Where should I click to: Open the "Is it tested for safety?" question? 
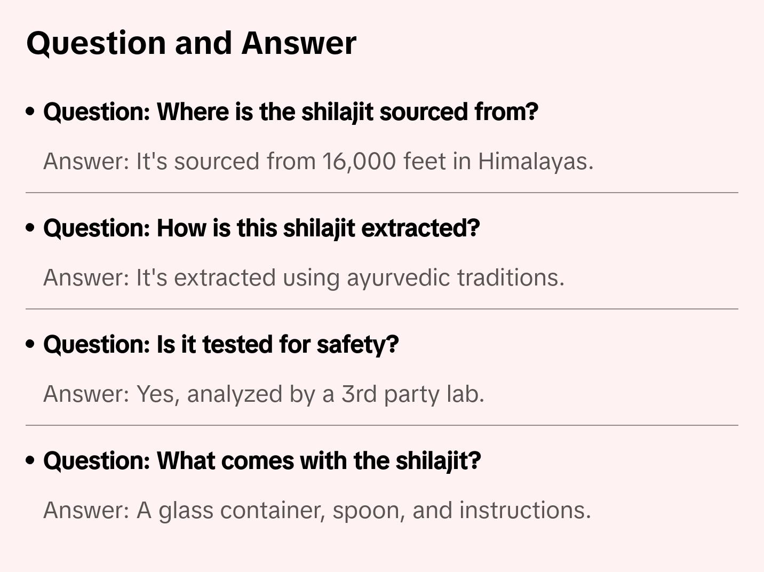(x=221, y=344)
